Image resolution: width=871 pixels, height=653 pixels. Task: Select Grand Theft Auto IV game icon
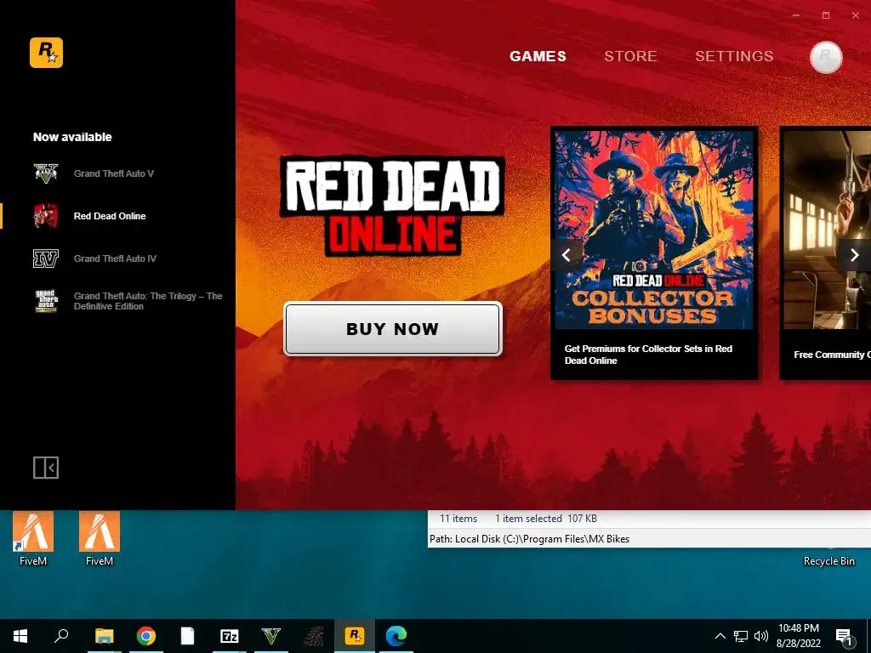pos(46,258)
